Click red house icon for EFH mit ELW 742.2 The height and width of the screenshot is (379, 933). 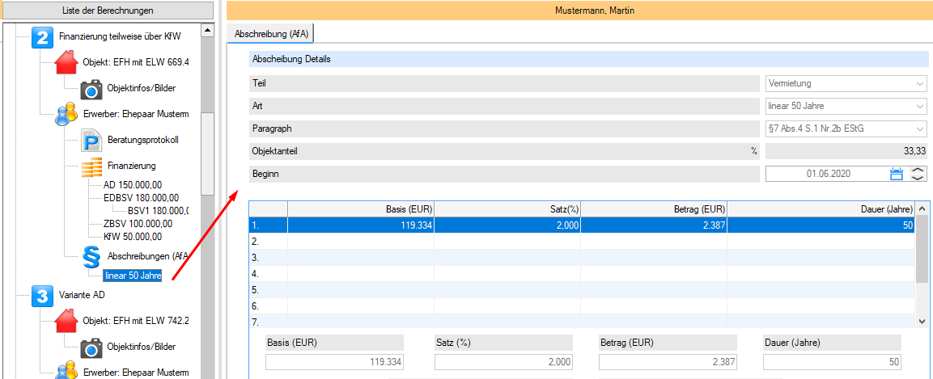tap(66, 321)
